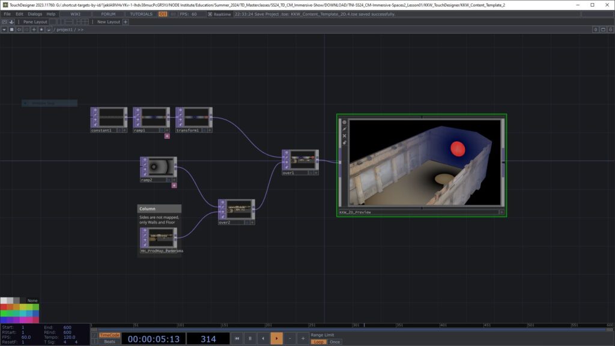Open the Dialogs menu
The height and width of the screenshot is (346, 615).
[x=35, y=14]
